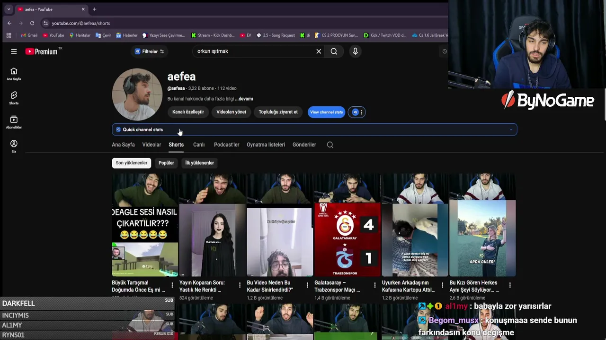Open the Galatasaray 4 Trabzonspor 1 short

pyautogui.click(x=348, y=225)
